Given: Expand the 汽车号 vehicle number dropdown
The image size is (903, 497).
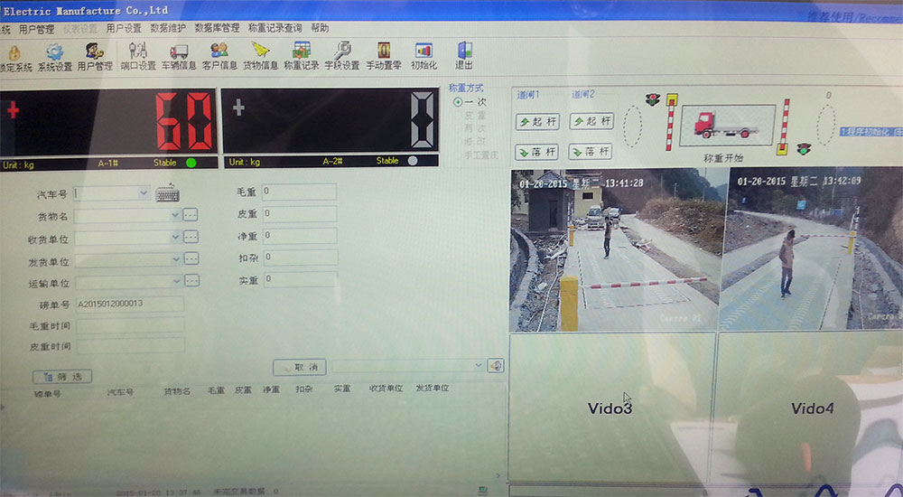Looking at the screenshot, I should coord(144,192).
